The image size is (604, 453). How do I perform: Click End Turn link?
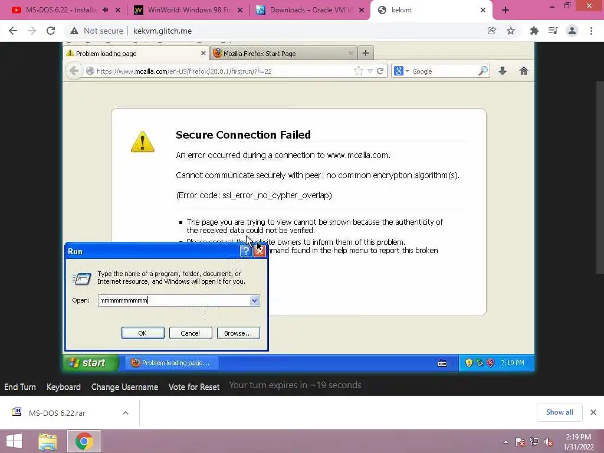20,387
